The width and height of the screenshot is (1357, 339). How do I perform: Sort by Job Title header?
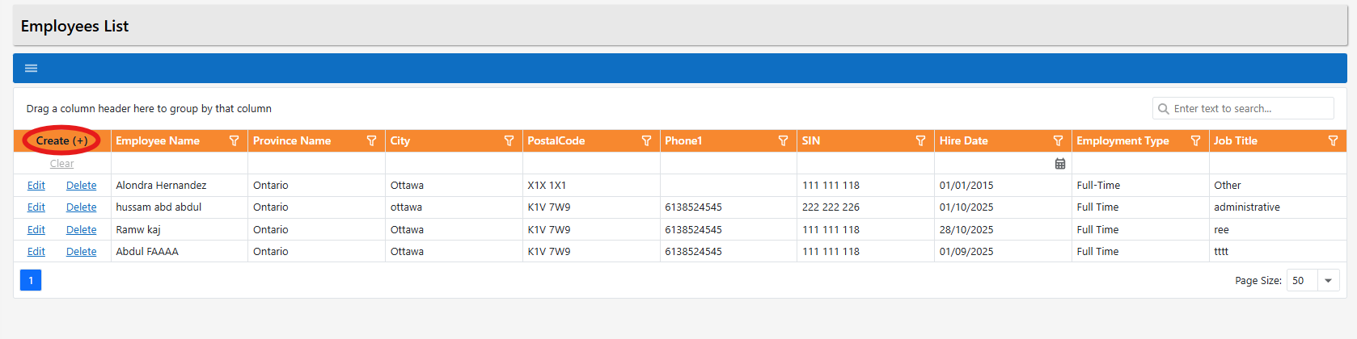tap(1236, 140)
